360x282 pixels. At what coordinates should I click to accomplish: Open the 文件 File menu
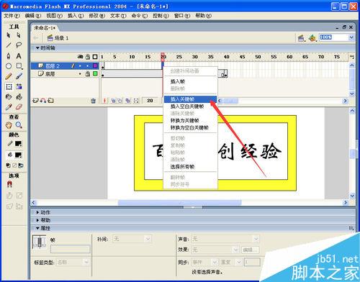[12, 16]
